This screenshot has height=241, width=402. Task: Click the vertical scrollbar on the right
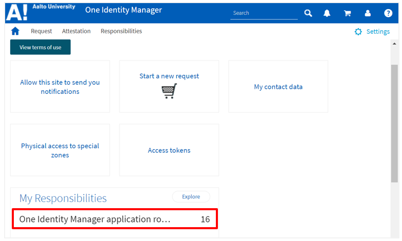click(394, 123)
